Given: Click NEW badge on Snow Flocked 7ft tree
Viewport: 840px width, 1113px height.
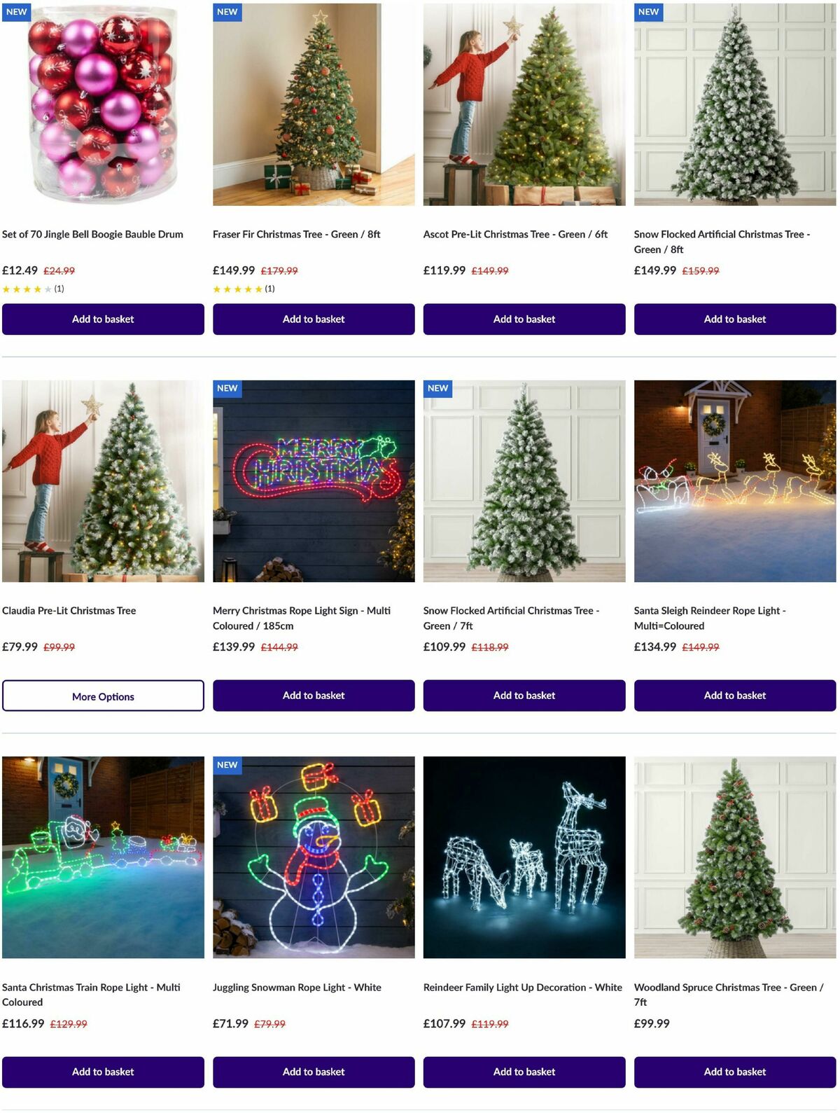Looking at the screenshot, I should click(x=438, y=389).
